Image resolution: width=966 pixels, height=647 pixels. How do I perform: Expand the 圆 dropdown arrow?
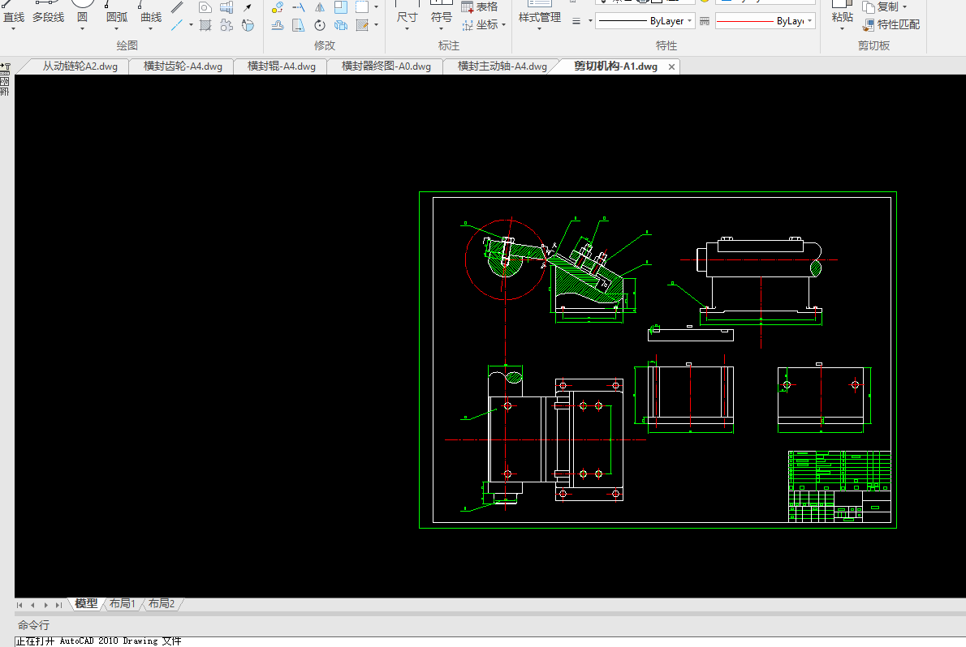tap(82, 29)
